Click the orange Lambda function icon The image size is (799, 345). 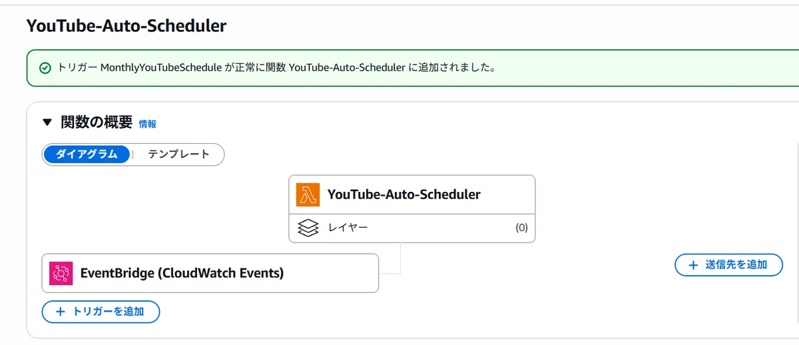(x=308, y=194)
